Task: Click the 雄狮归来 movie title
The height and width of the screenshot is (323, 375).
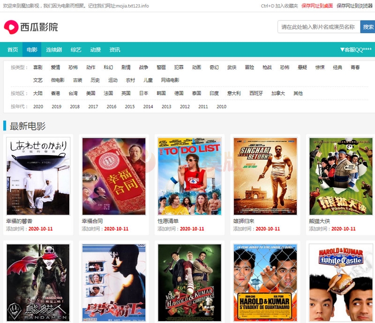Action: pyautogui.click(x=244, y=221)
